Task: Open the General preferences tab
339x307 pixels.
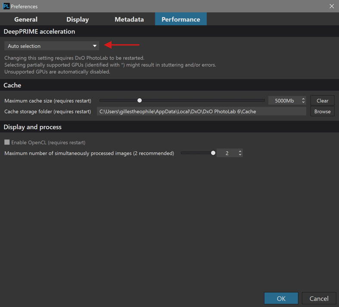Action: tap(26, 19)
